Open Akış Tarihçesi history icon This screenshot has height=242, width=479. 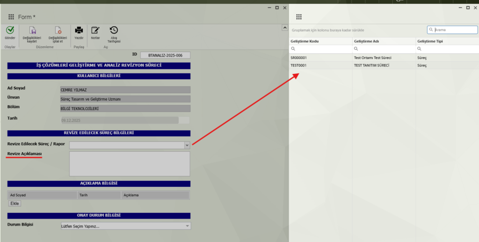pos(113,30)
